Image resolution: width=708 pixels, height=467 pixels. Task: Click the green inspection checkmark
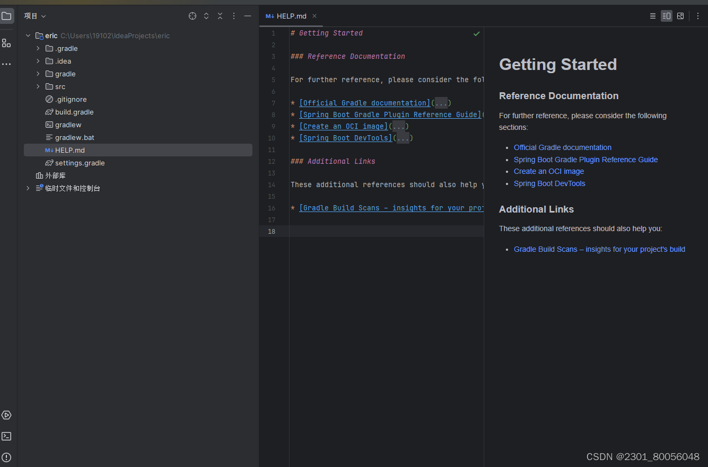(x=476, y=33)
